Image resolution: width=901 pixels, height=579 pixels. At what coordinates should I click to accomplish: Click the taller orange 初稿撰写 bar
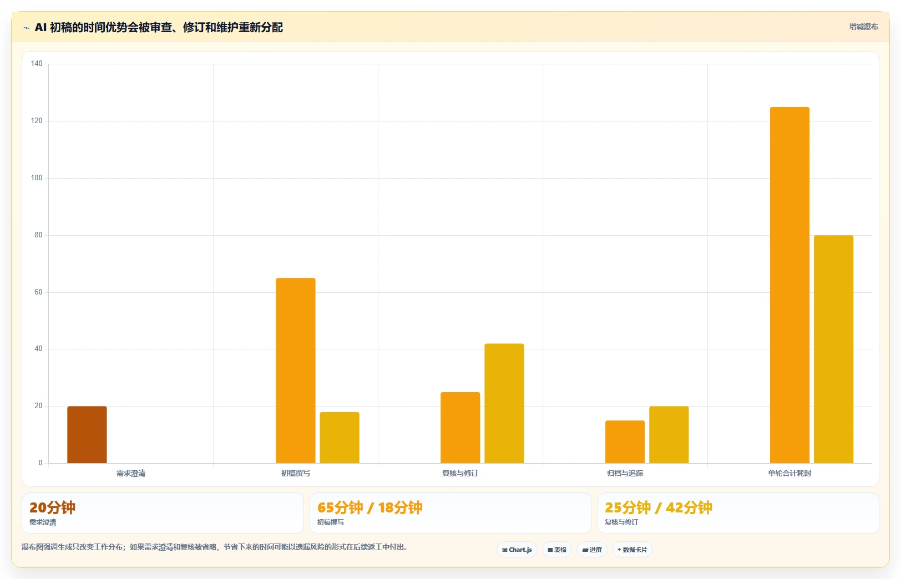pos(296,370)
